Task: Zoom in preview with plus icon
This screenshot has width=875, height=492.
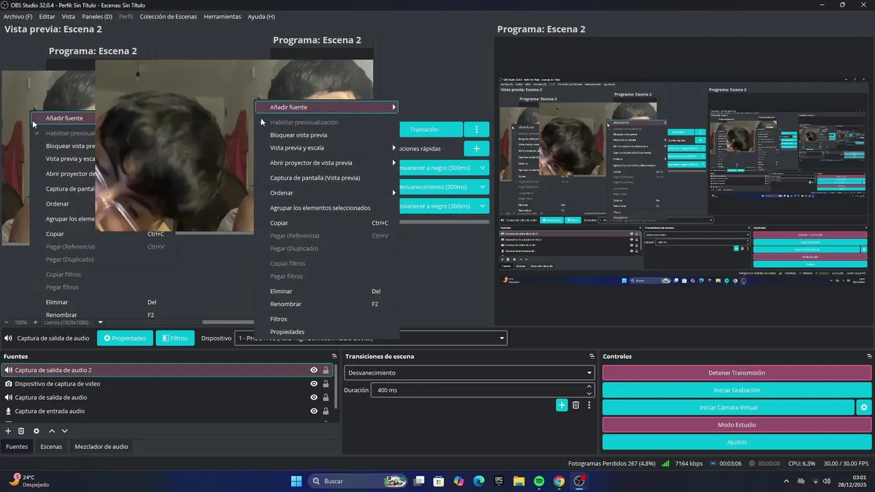Action: point(37,323)
